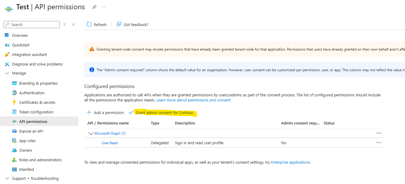Clear the sidebar search with the X icon
The width and height of the screenshot is (405, 184).
pos(64,25)
